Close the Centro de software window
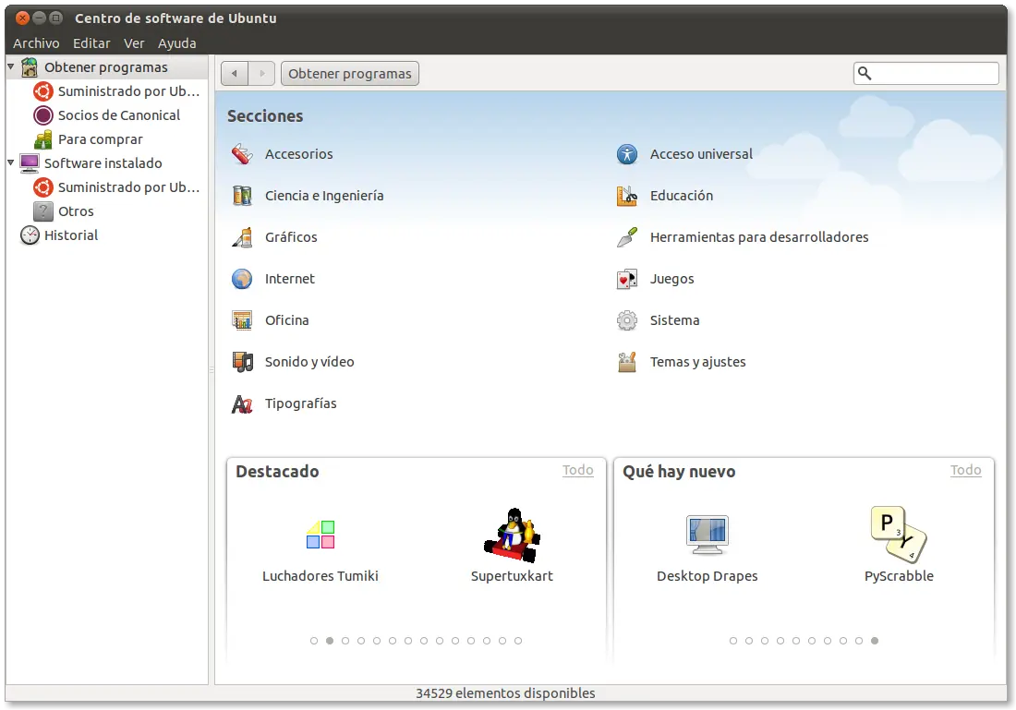The image size is (1016, 710). [22, 18]
